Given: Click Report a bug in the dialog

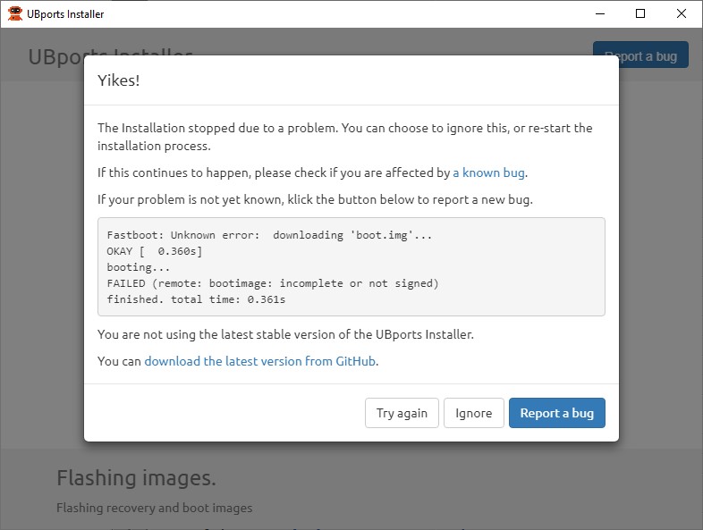Looking at the screenshot, I should pyautogui.click(x=557, y=413).
